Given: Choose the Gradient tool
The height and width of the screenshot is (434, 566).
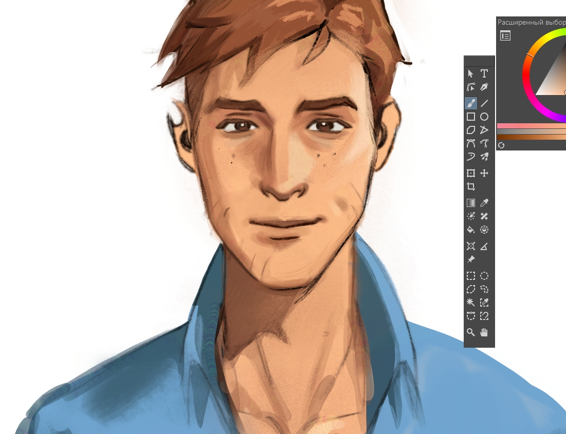Looking at the screenshot, I should [471, 203].
